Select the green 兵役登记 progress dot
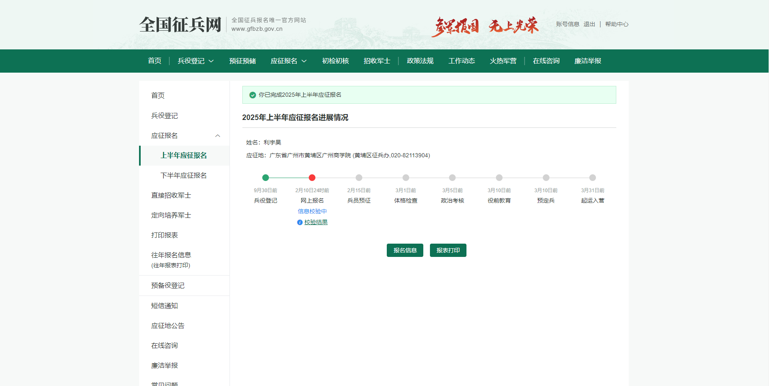The height and width of the screenshot is (386, 769). [x=266, y=178]
